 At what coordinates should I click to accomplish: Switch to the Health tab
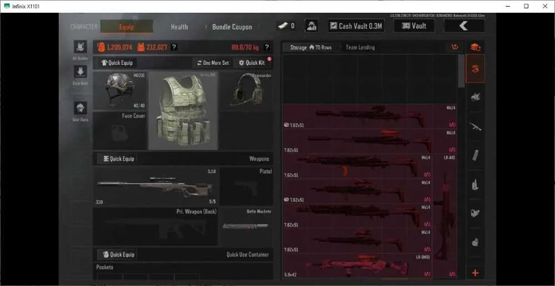point(179,27)
